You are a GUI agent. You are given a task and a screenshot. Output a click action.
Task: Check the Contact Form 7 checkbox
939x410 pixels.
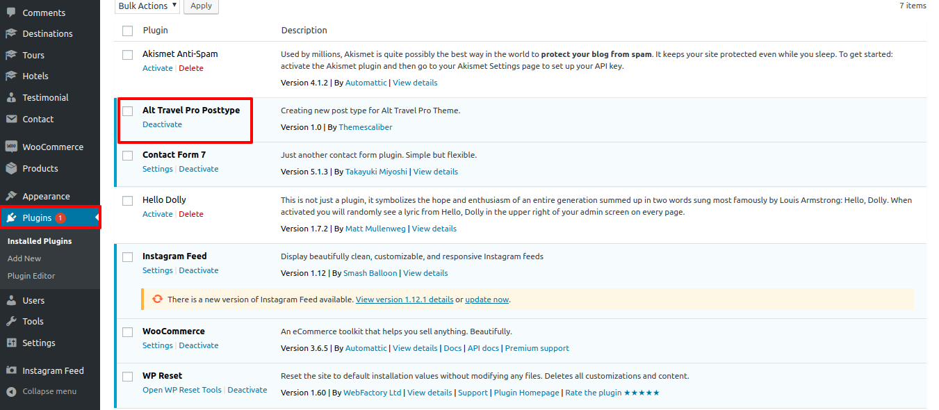point(127,155)
